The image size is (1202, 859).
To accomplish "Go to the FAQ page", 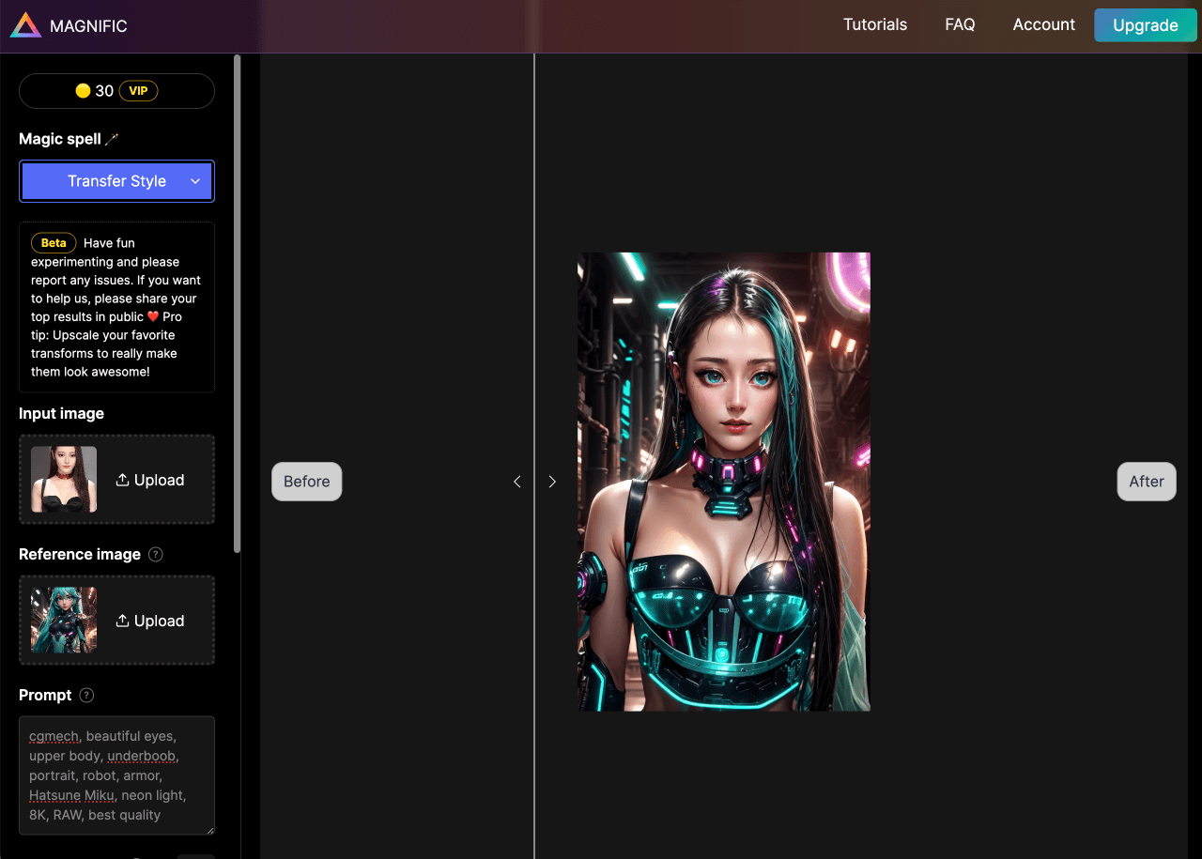I will coord(960,25).
